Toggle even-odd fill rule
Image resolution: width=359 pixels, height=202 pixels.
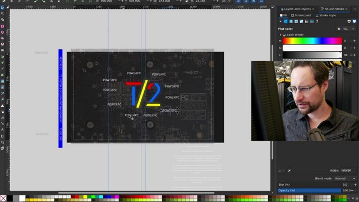coord(349,21)
